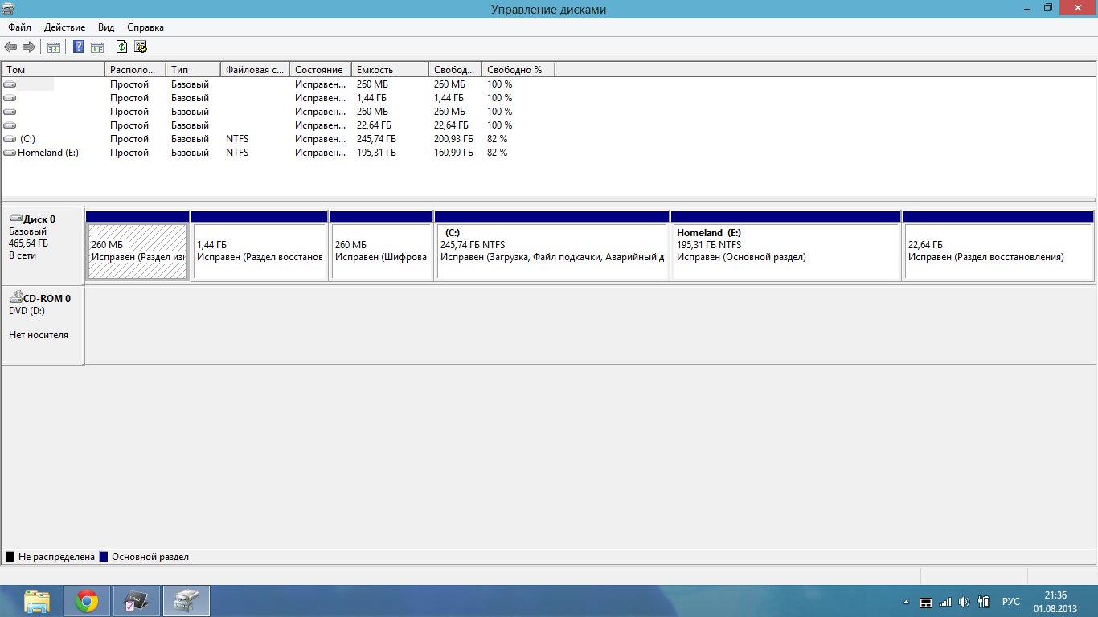Click the Forward arrow in the toolbar

[29, 47]
